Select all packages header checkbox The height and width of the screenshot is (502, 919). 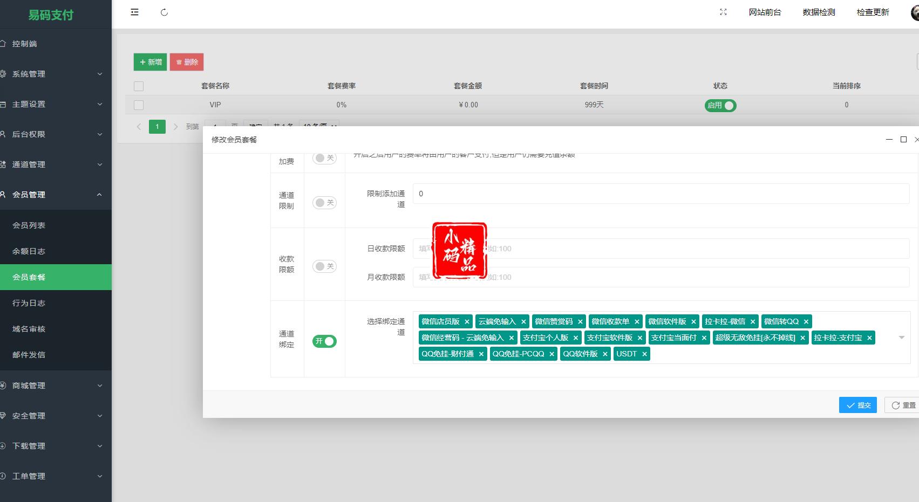pyautogui.click(x=139, y=86)
